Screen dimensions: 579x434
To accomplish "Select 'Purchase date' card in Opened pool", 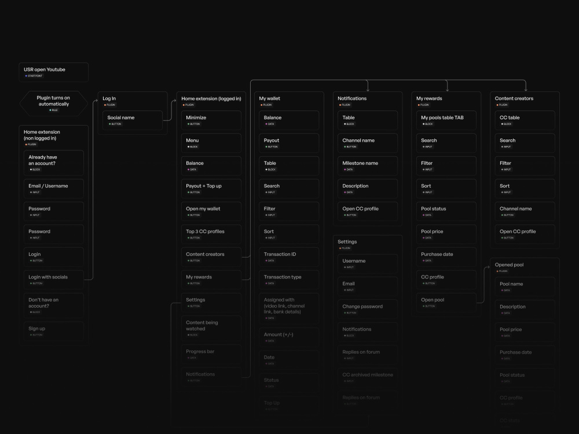I will (525, 355).
